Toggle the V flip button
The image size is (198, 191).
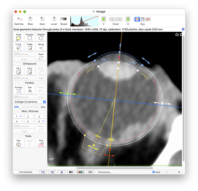pos(103,19)
